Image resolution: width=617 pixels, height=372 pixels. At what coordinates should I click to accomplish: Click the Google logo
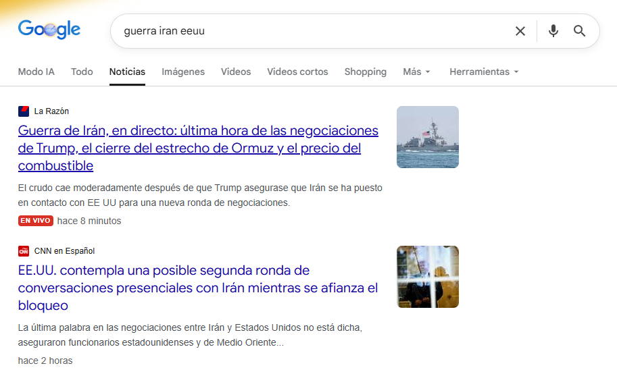pos(49,30)
